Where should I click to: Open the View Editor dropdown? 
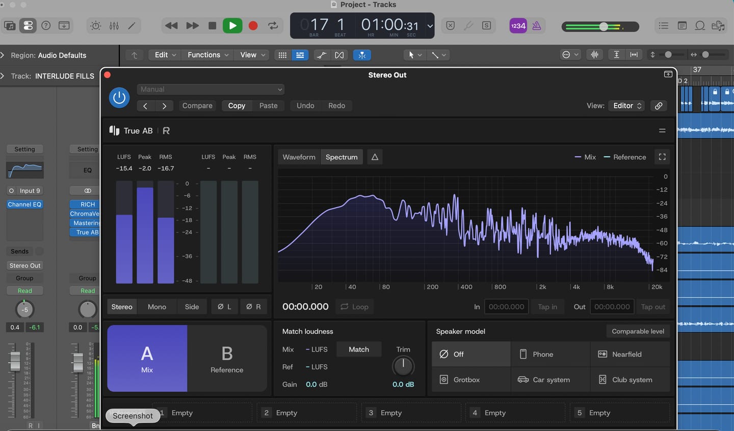627,105
